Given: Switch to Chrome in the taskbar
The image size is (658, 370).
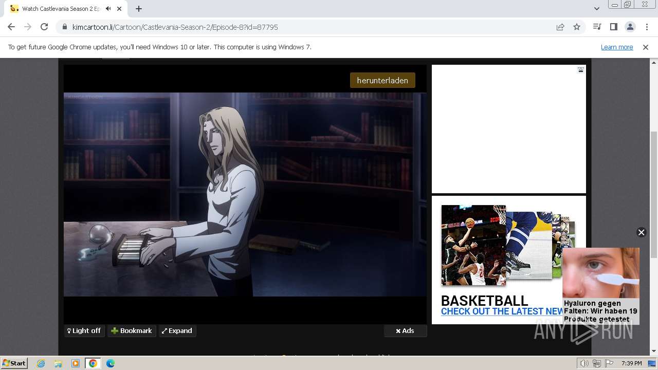Looking at the screenshot, I should 93,363.
